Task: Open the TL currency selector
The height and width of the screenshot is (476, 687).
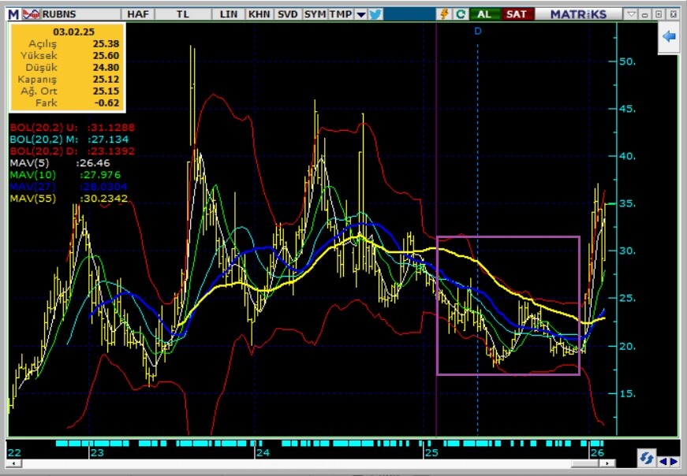Action: coord(183,14)
